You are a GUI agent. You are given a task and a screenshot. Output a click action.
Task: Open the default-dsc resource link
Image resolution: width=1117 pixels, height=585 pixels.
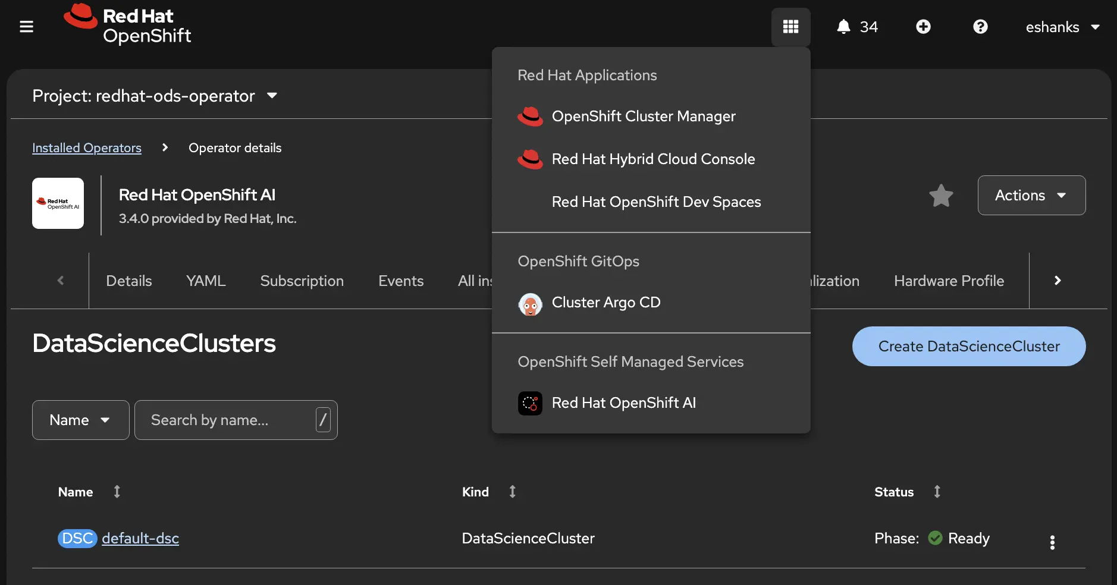(140, 538)
